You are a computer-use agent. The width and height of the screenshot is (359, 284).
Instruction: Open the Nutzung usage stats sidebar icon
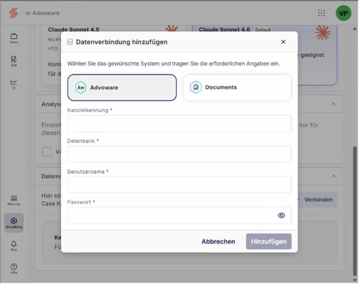[x=14, y=200]
